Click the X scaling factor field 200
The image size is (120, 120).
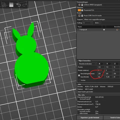[101, 73]
